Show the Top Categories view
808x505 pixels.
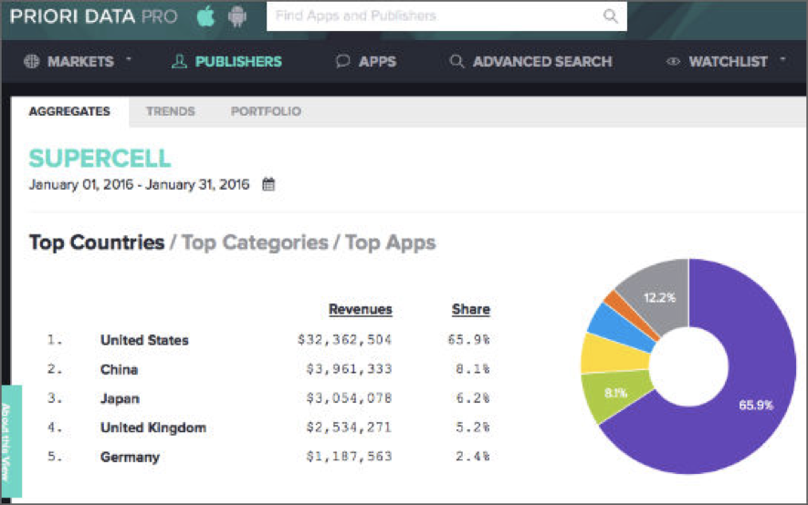255,242
